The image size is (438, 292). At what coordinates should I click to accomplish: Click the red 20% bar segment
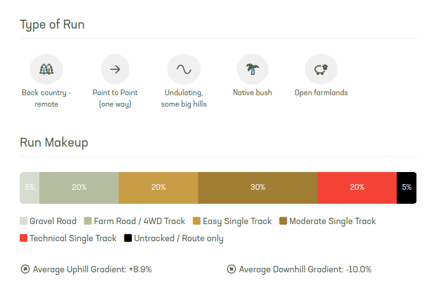pos(357,188)
